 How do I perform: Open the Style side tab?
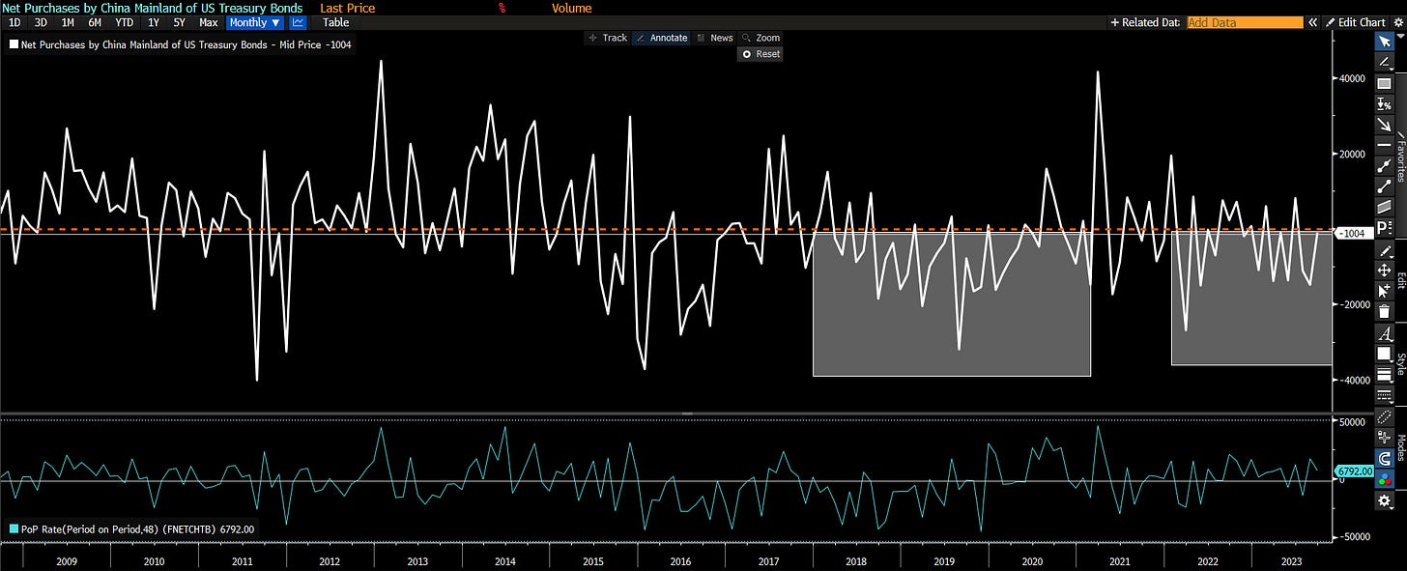(1400, 363)
